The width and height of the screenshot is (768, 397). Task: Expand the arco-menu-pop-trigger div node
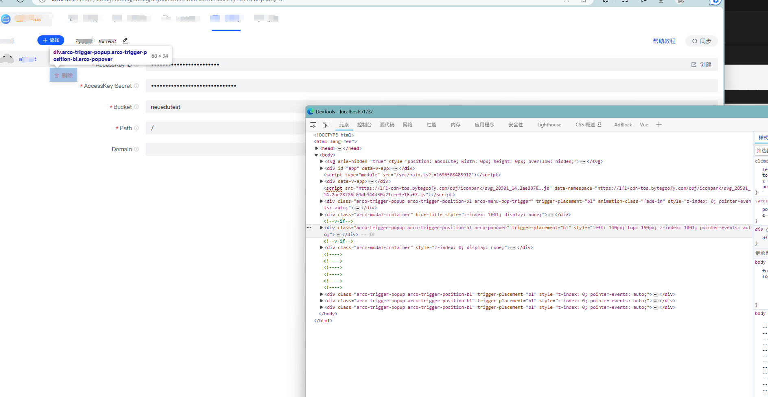point(322,201)
